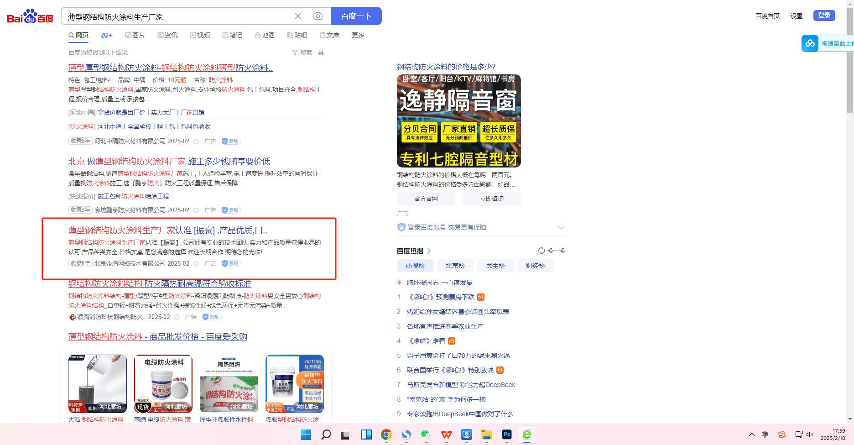Click the 登录 login button
Screen dimensions: 854x445
coord(824,16)
